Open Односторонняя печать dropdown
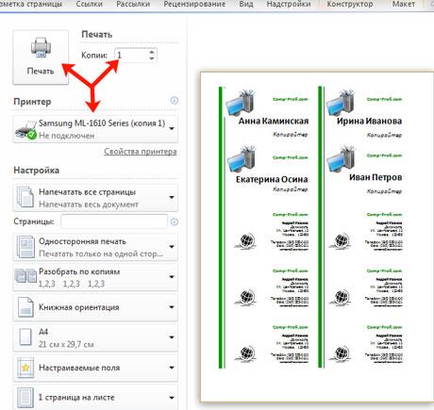Viewport: 434px width, 410px height. (95, 247)
